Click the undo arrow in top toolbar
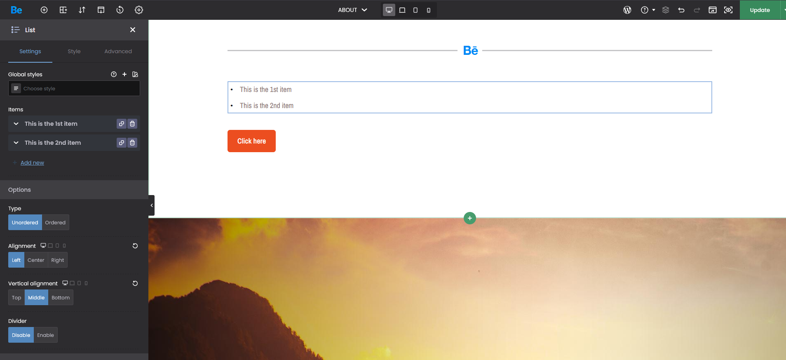786x360 pixels. [681, 10]
